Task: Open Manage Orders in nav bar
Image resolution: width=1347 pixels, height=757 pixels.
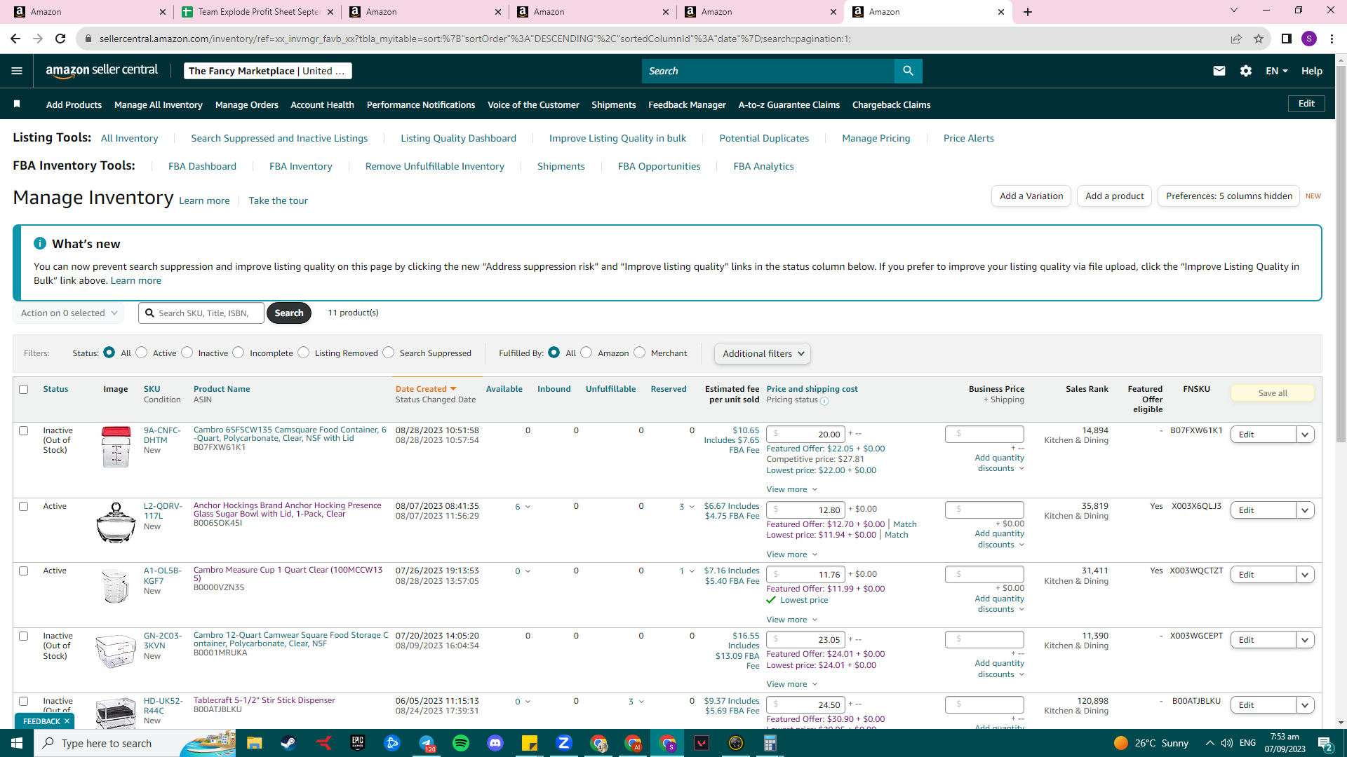Action: [x=247, y=104]
